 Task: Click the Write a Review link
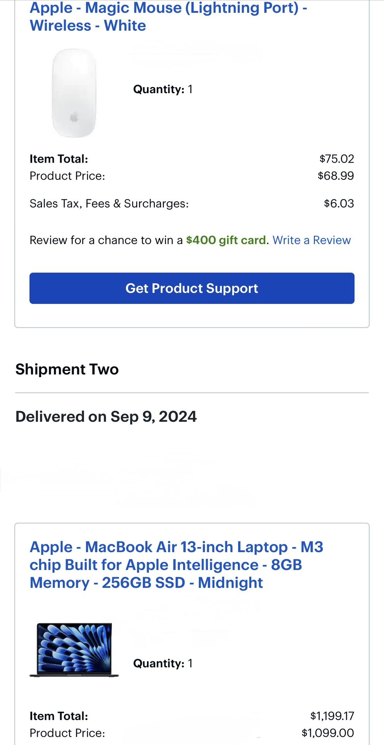311,240
